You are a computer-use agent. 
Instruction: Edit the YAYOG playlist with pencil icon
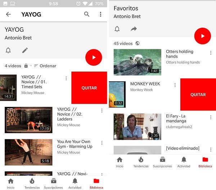point(25,50)
